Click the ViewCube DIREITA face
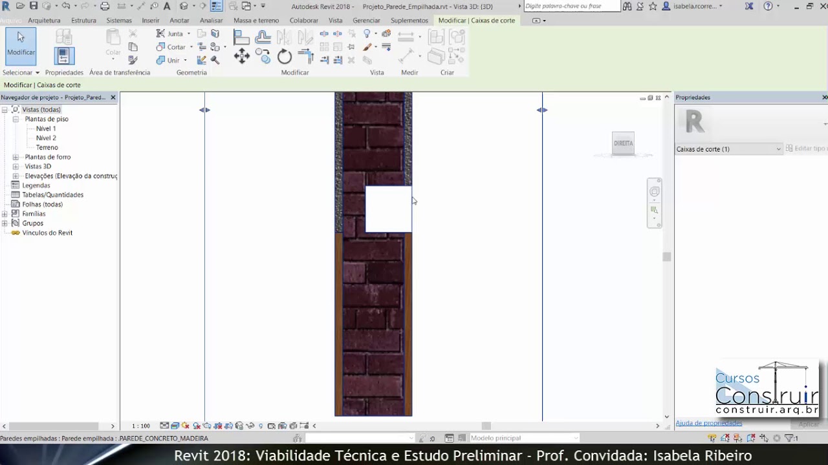828x465 pixels. click(624, 143)
